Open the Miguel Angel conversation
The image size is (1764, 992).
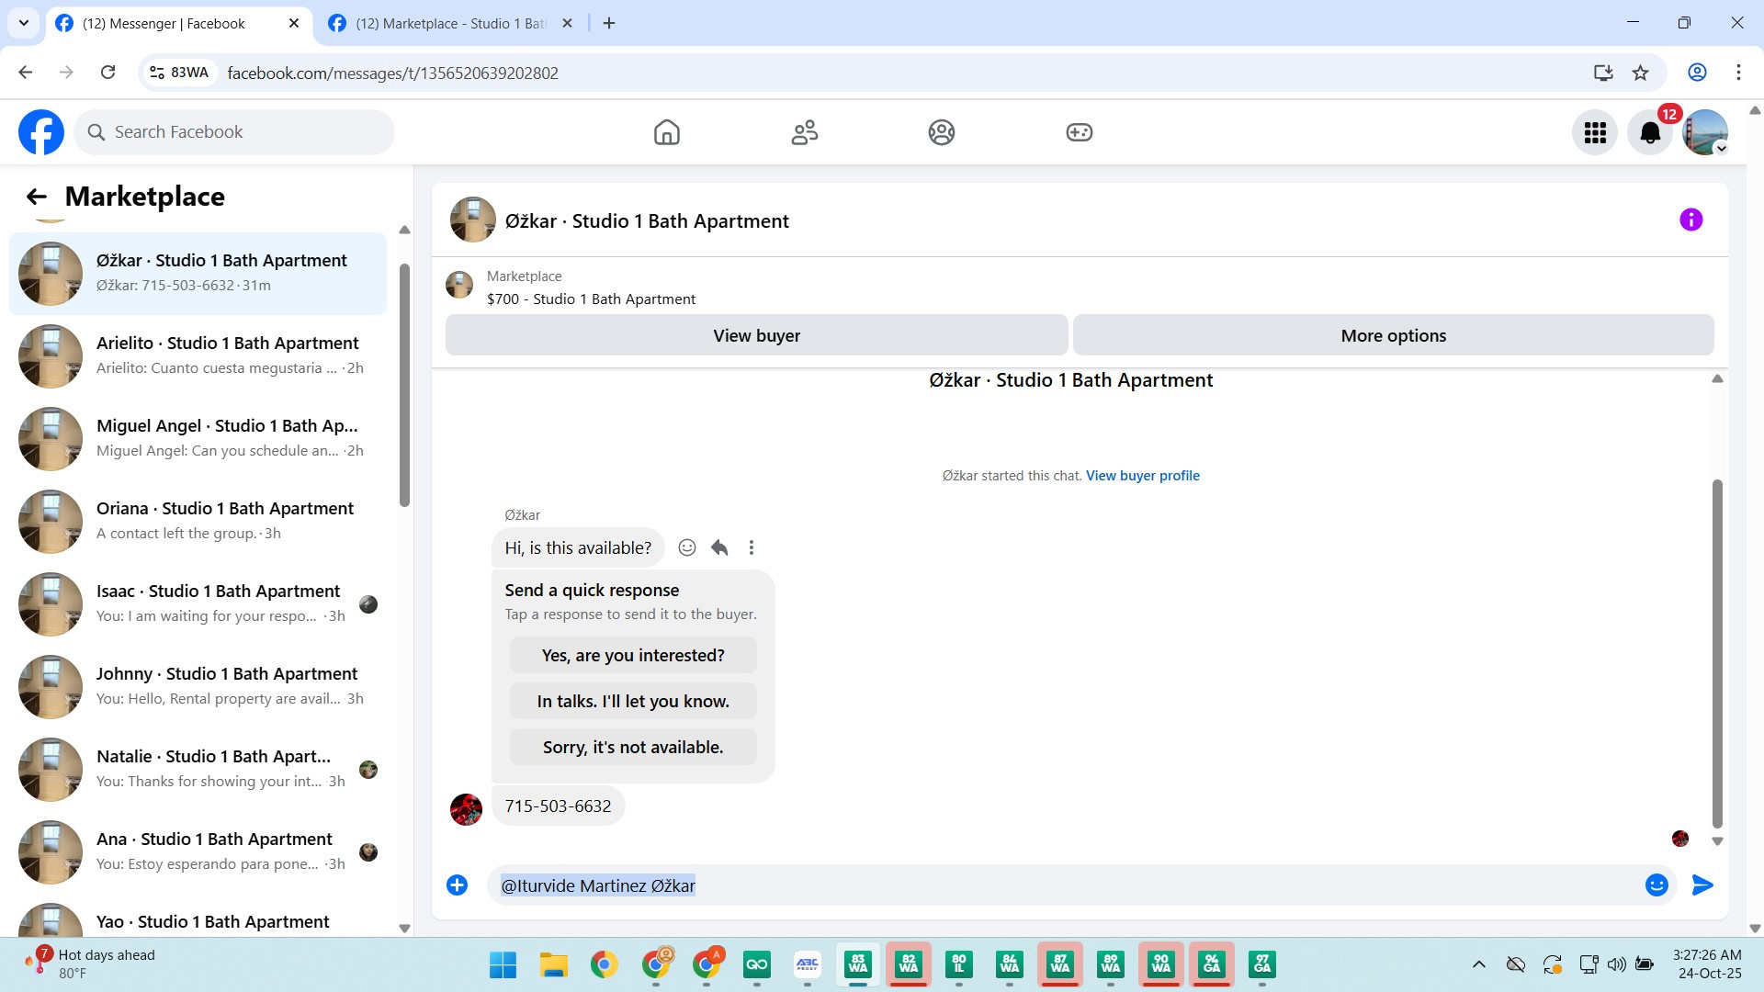[x=198, y=439]
